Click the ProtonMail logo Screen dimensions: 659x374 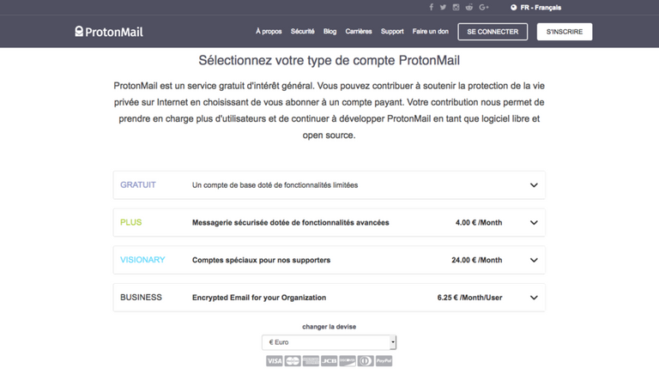point(109,32)
